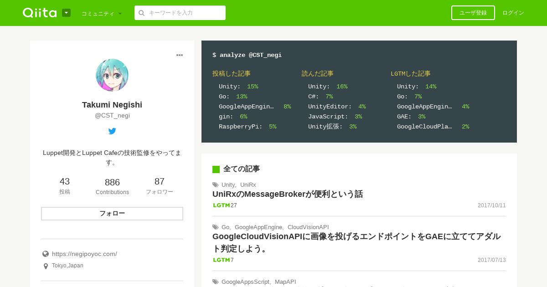
Task: Click the tag icon beside GoogleAppsScript
Action: coord(216,282)
